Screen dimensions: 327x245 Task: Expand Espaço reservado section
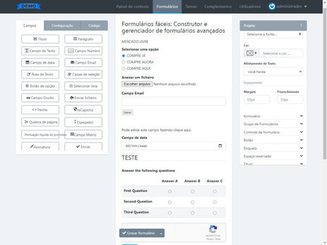click(x=273, y=156)
